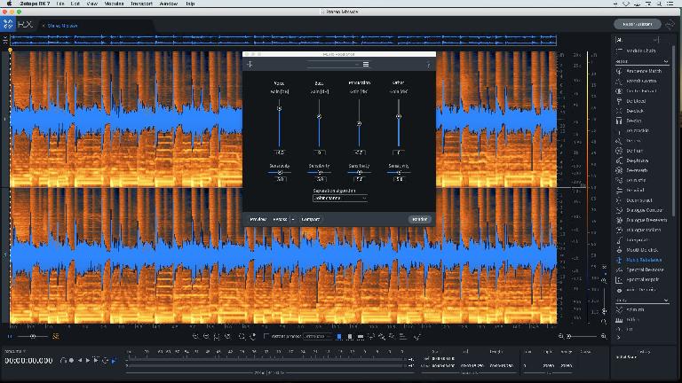682x383 pixels.
Task: Enable the Instant process checkbox
Action: [266, 336]
